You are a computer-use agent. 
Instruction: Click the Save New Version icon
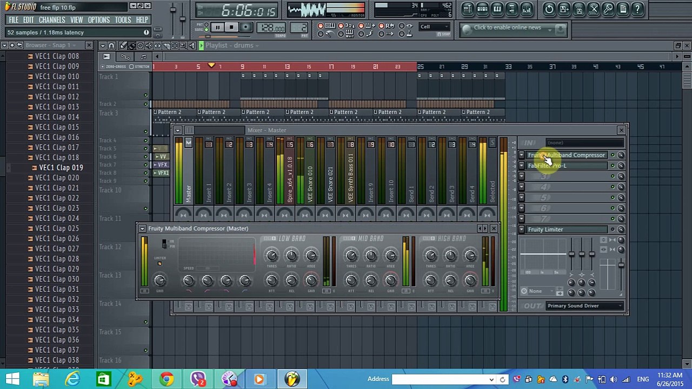564,9
